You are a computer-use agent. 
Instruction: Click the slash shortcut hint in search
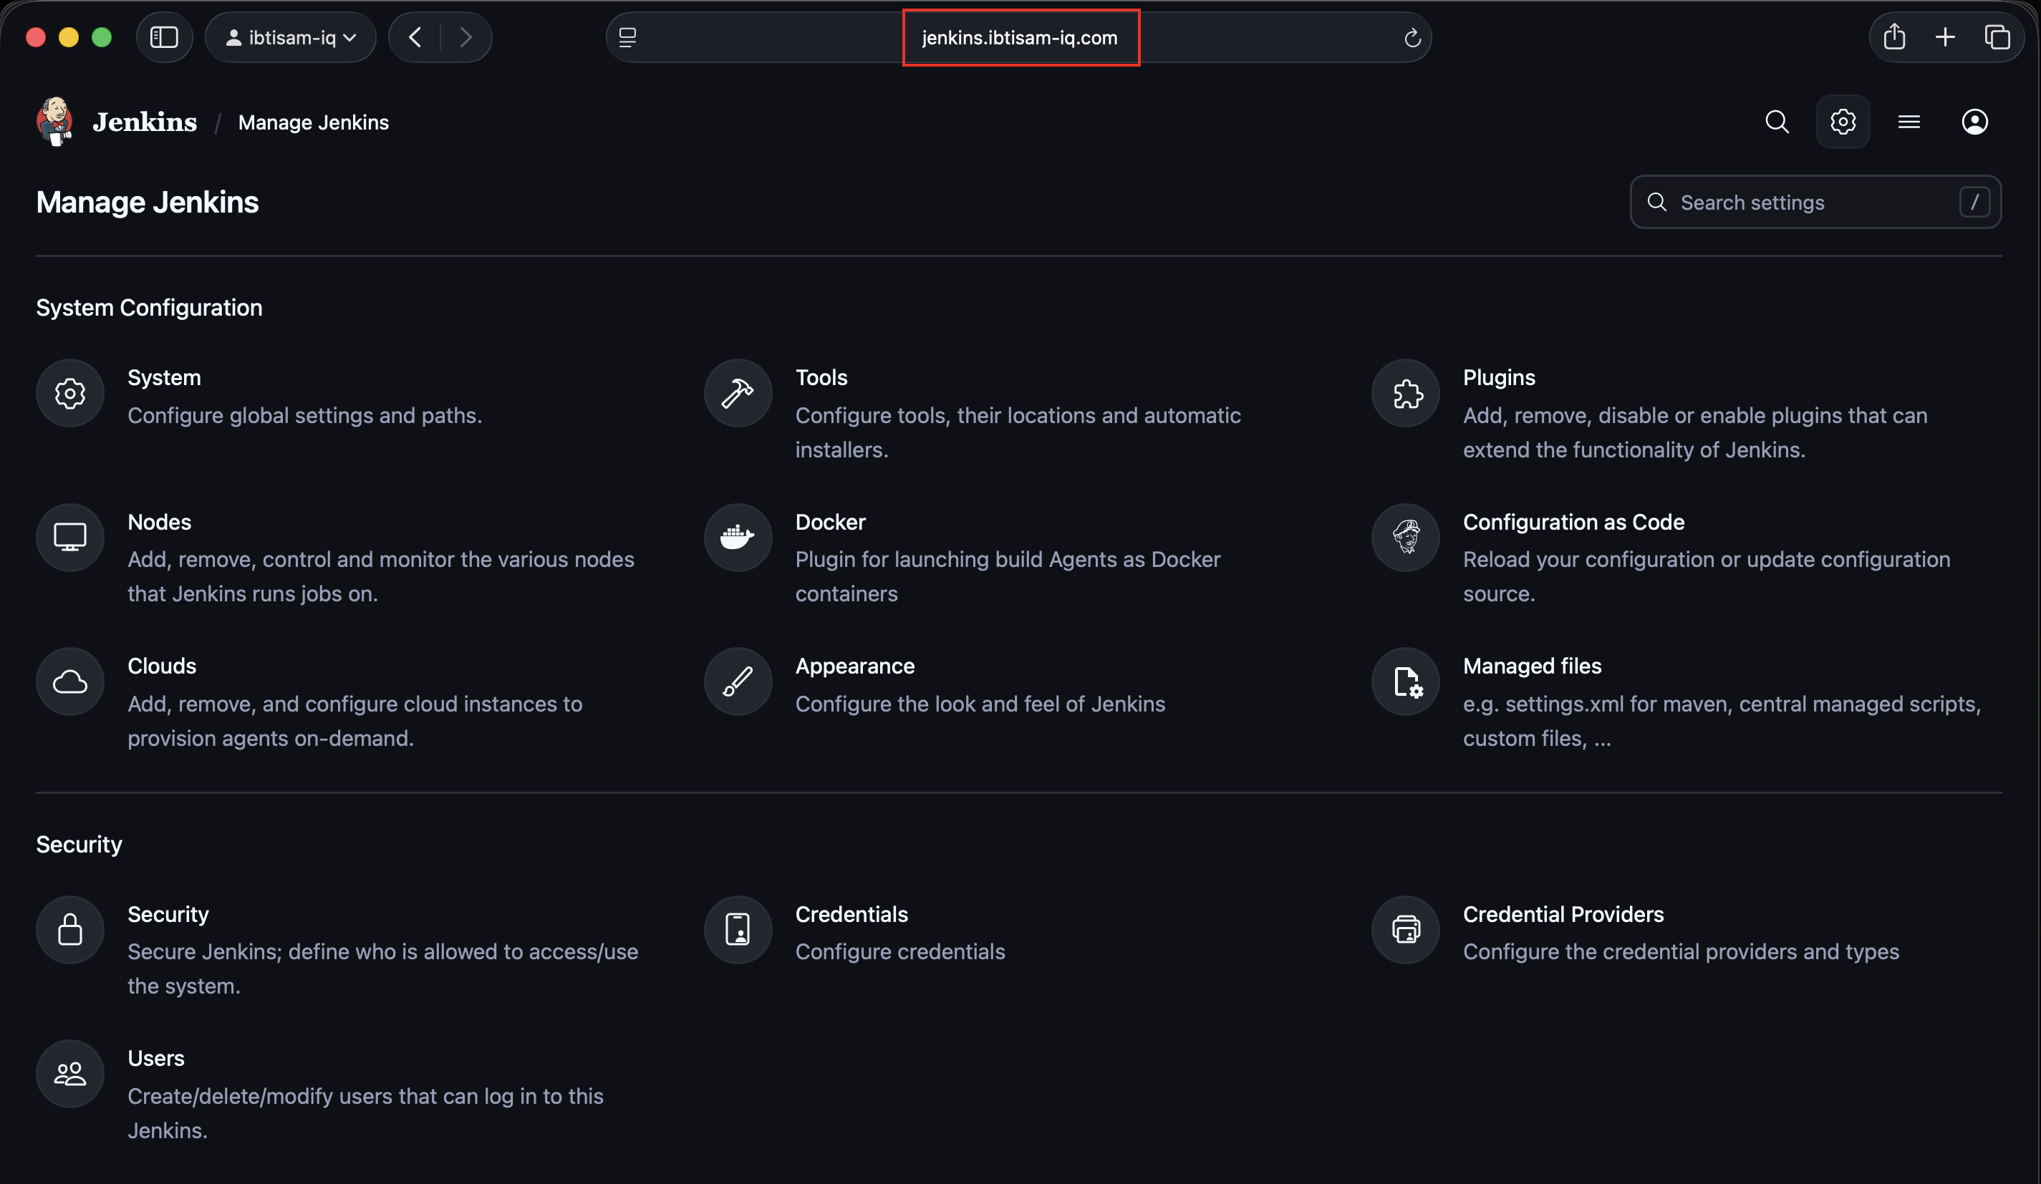click(x=1974, y=203)
